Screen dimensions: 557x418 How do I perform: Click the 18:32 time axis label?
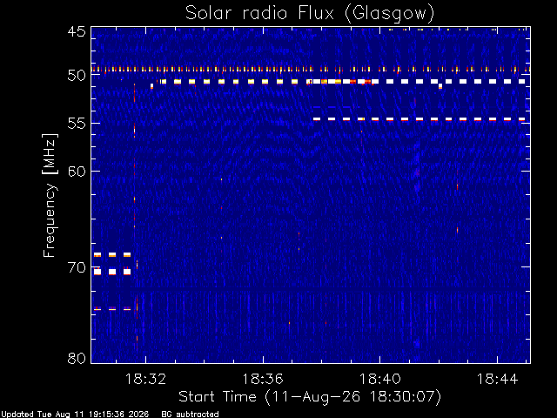point(145,379)
